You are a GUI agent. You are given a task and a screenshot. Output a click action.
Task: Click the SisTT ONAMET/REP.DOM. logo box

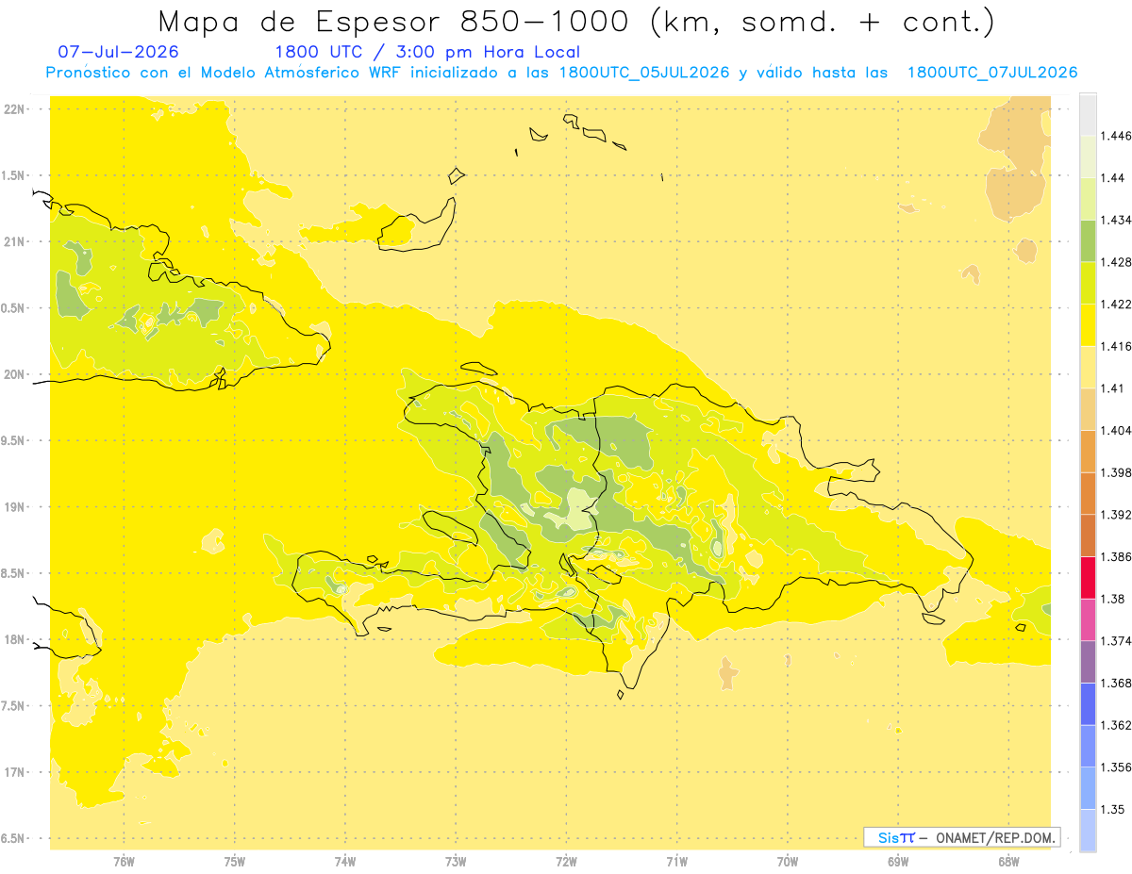coord(962,837)
